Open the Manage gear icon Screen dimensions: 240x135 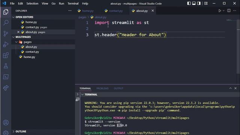click(6, 132)
